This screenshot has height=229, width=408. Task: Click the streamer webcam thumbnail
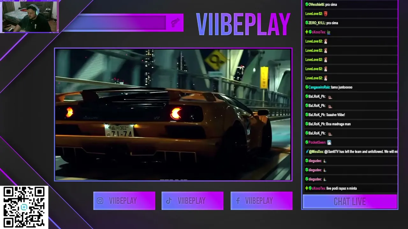click(x=30, y=17)
